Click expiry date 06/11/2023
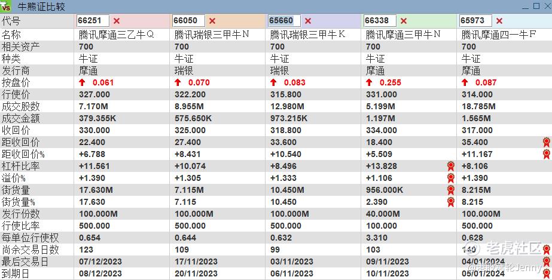 click(292, 273)
